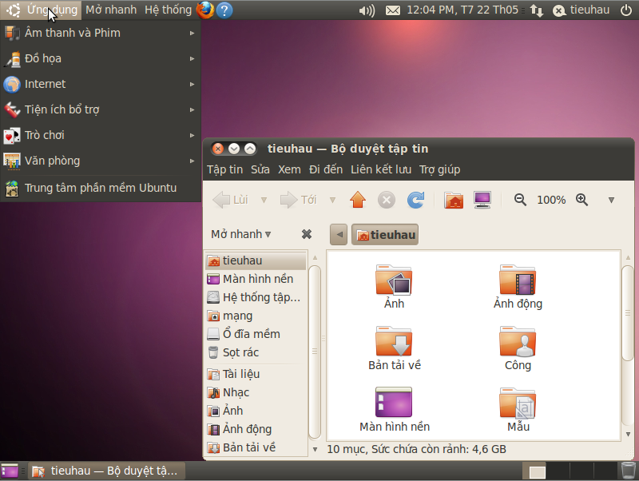
Task: Click the Home folder toolbar icon
Action: coord(454,200)
